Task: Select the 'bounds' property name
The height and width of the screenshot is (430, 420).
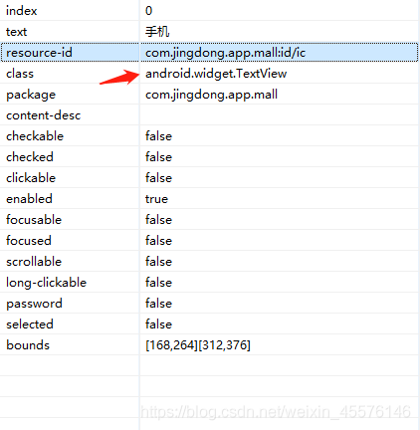Action: click(28, 345)
